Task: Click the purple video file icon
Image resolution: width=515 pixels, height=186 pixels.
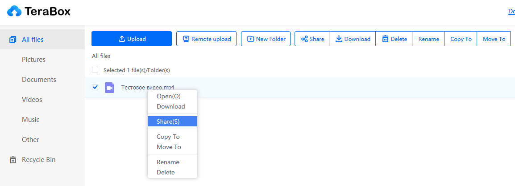Action: click(x=109, y=88)
